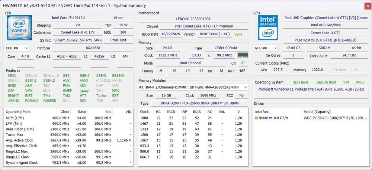Viewport: 372px width, 170px height.
Task: Select the WDC PC SN730 drive row
Action: pyautogui.click(x=311, y=118)
